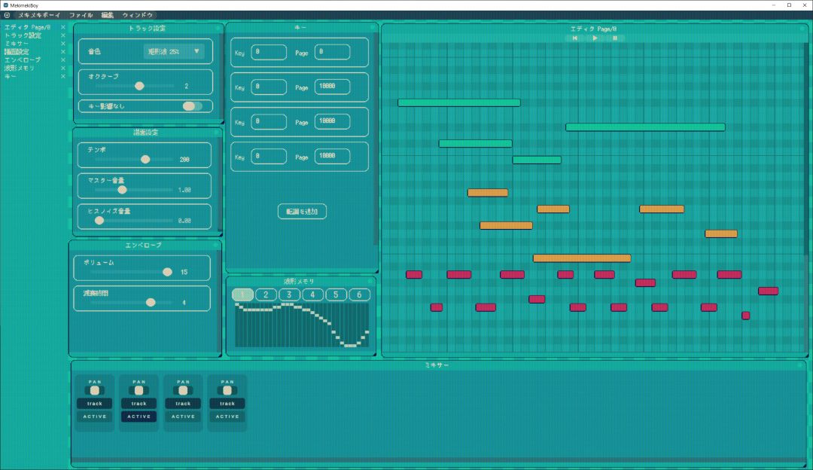The image size is (813, 470).
Task: Click the pause icon in the editor header
Action: click(615, 38)
